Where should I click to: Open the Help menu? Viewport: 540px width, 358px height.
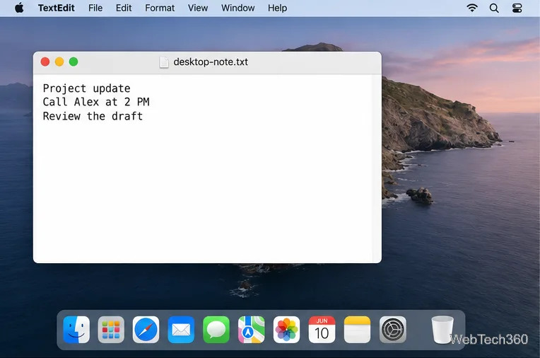277,8
